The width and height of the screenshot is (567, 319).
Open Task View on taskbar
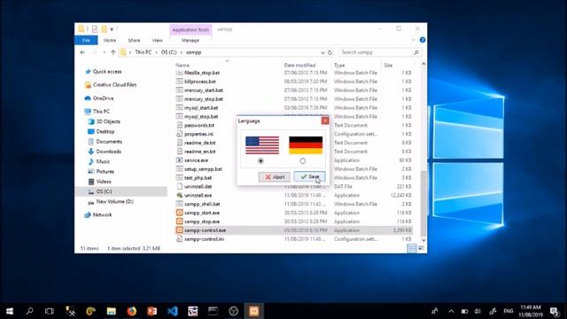(x=50, y=311)
